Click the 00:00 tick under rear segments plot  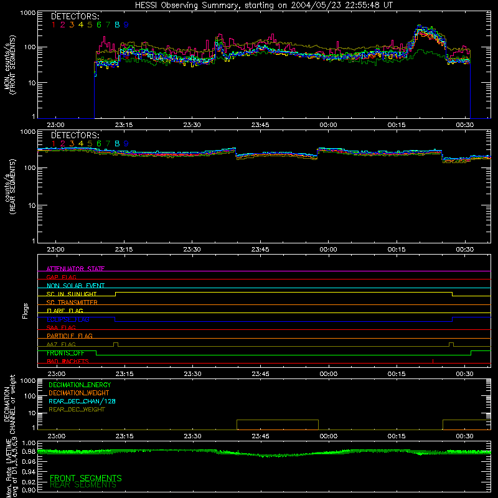point(329,250)
